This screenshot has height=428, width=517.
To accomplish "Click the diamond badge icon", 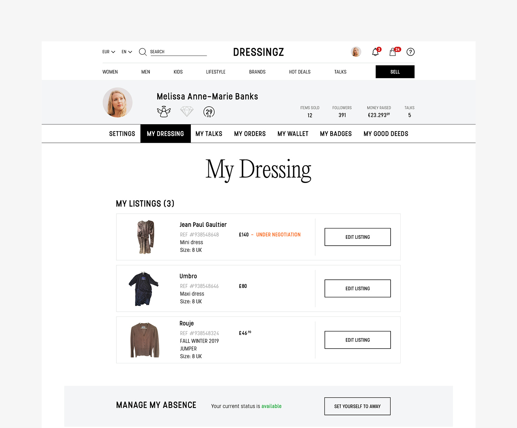I will (187, 111).
